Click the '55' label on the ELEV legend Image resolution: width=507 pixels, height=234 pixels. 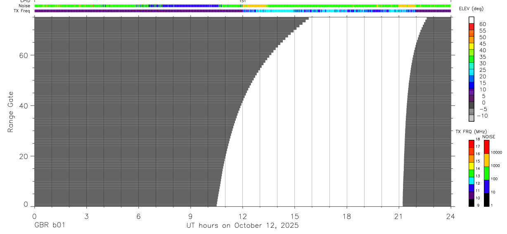click(482, 31)
